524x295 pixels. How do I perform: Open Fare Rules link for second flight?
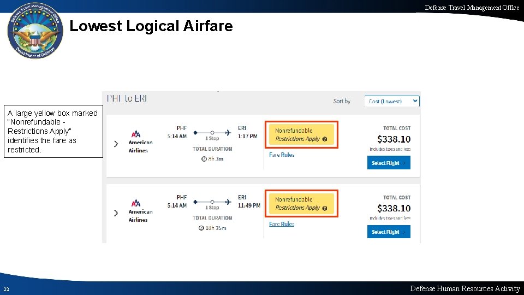tap(282, 224)
